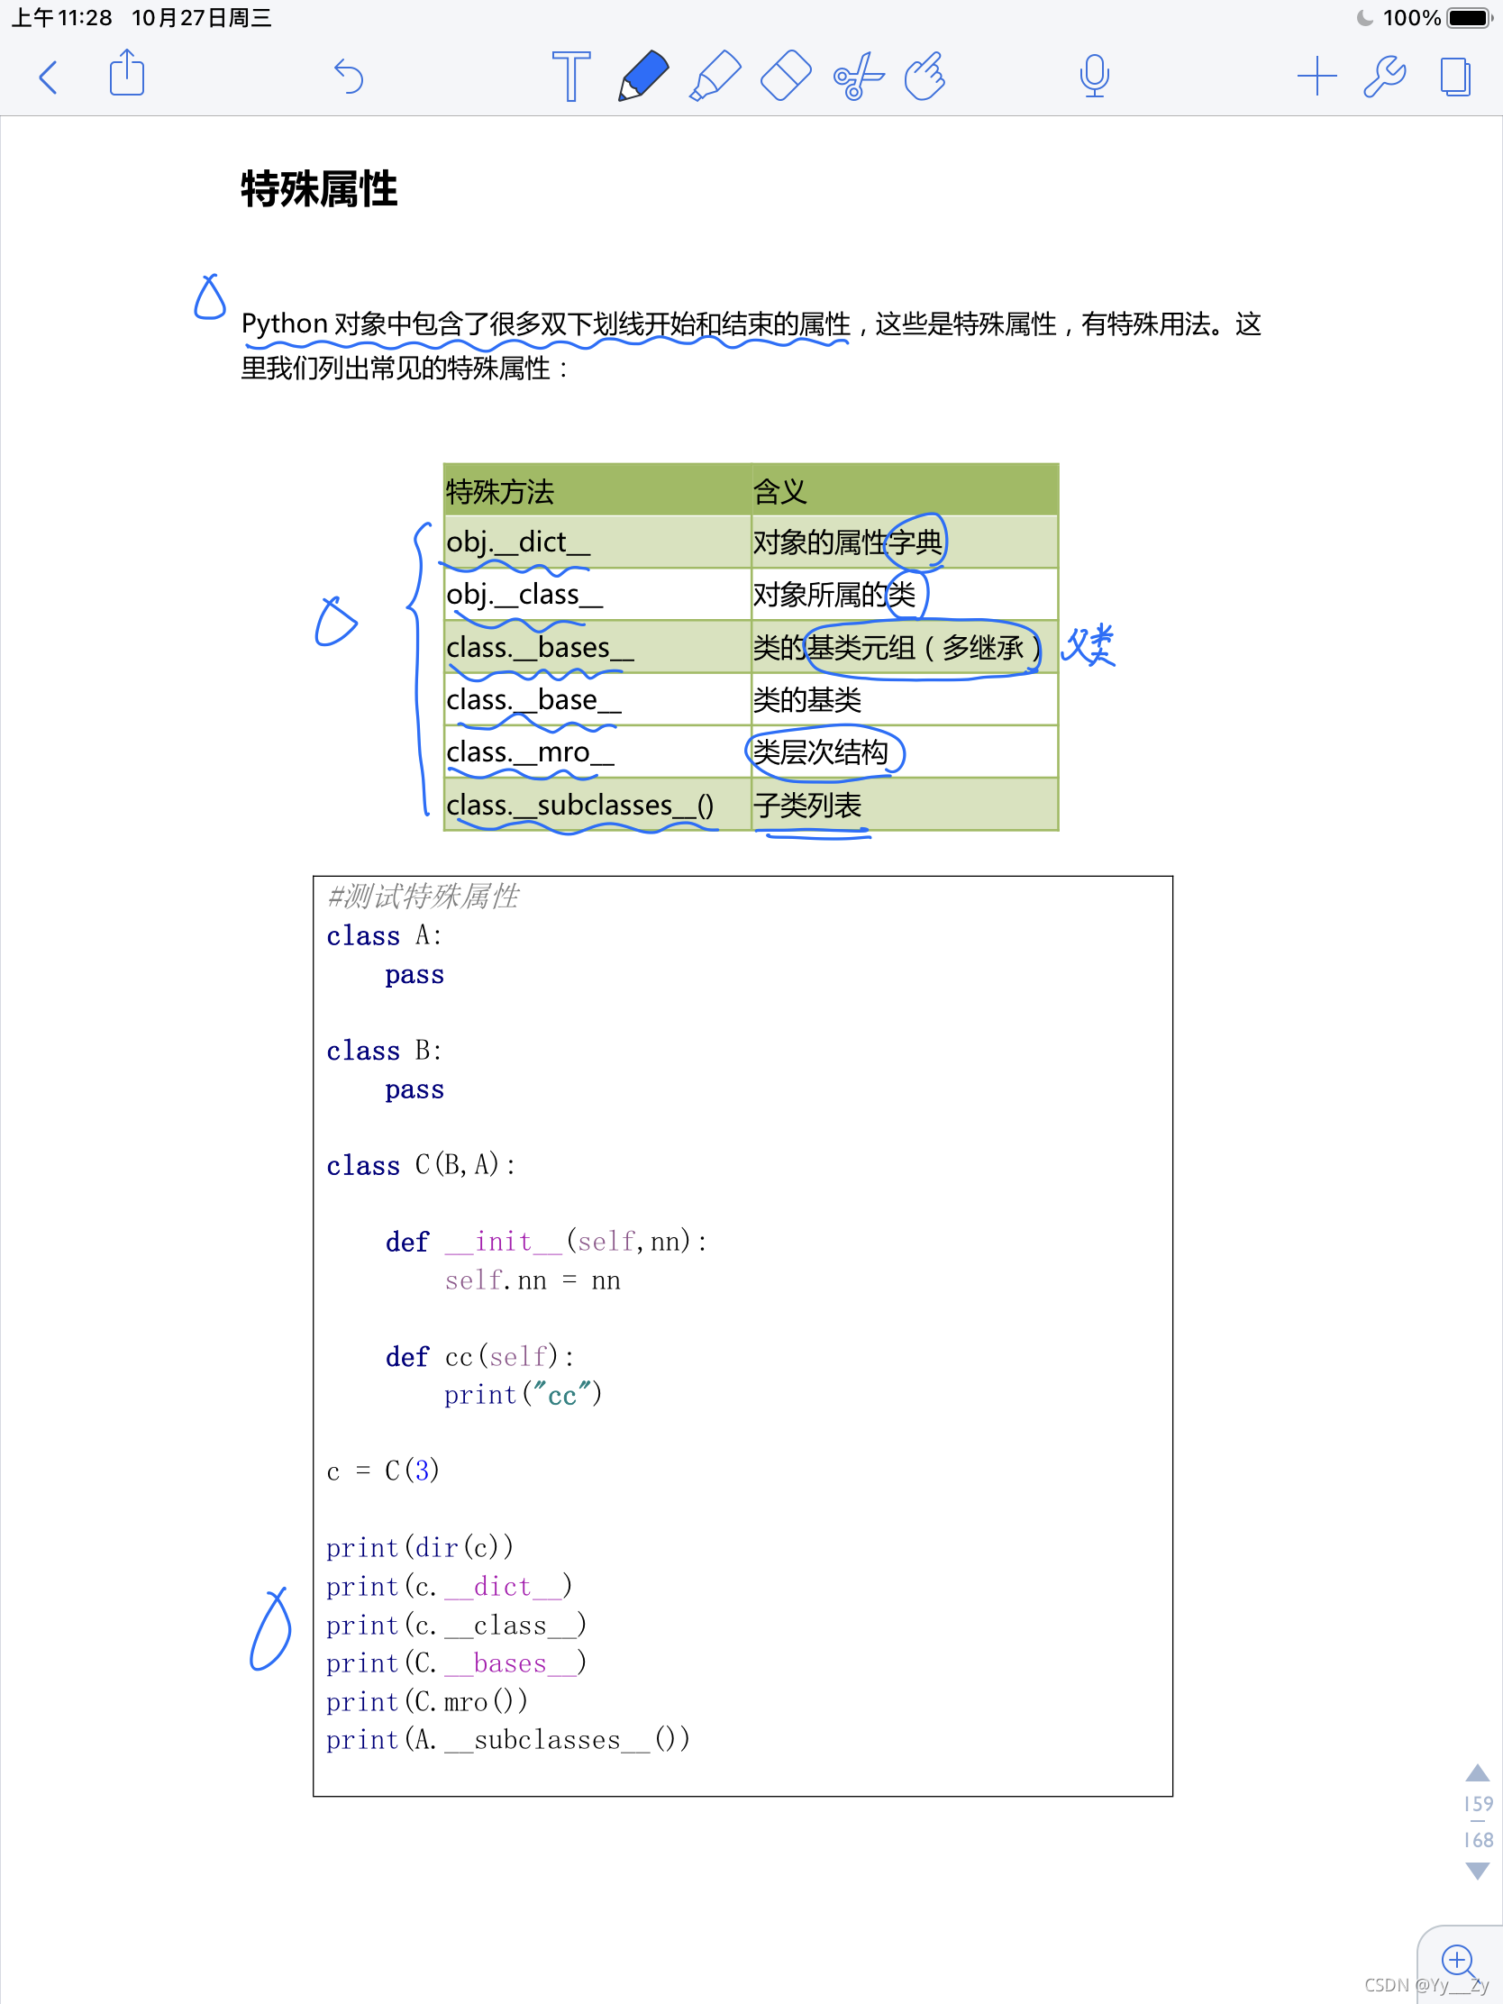
Task: Tap cell 类层次结构
Action: pyautogui.click(x=904, y=752)
